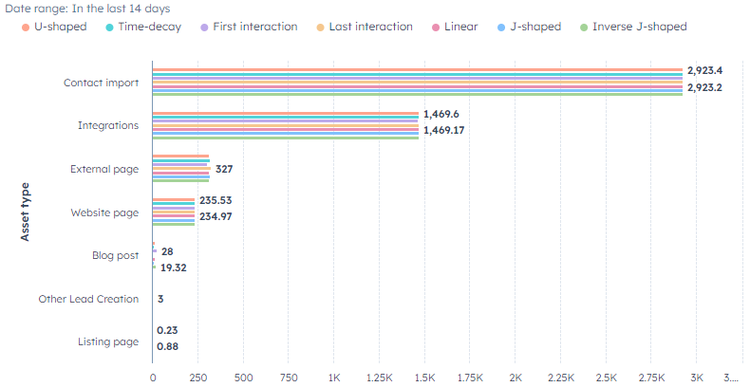The height and width of the screenshot is (387, 750).
Task: Click the Other Lead Creation label
Action: point(88,299)
